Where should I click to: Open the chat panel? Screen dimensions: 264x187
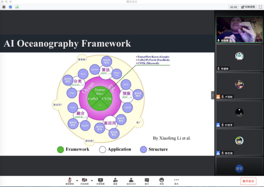pyautogui.click(x=147, y=181)
